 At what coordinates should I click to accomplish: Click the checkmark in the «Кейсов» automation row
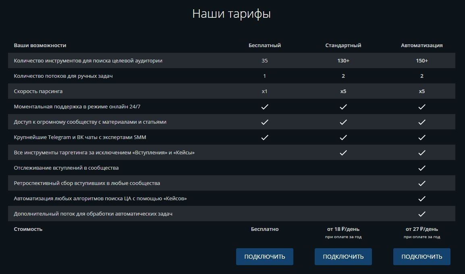coord(421,199)
